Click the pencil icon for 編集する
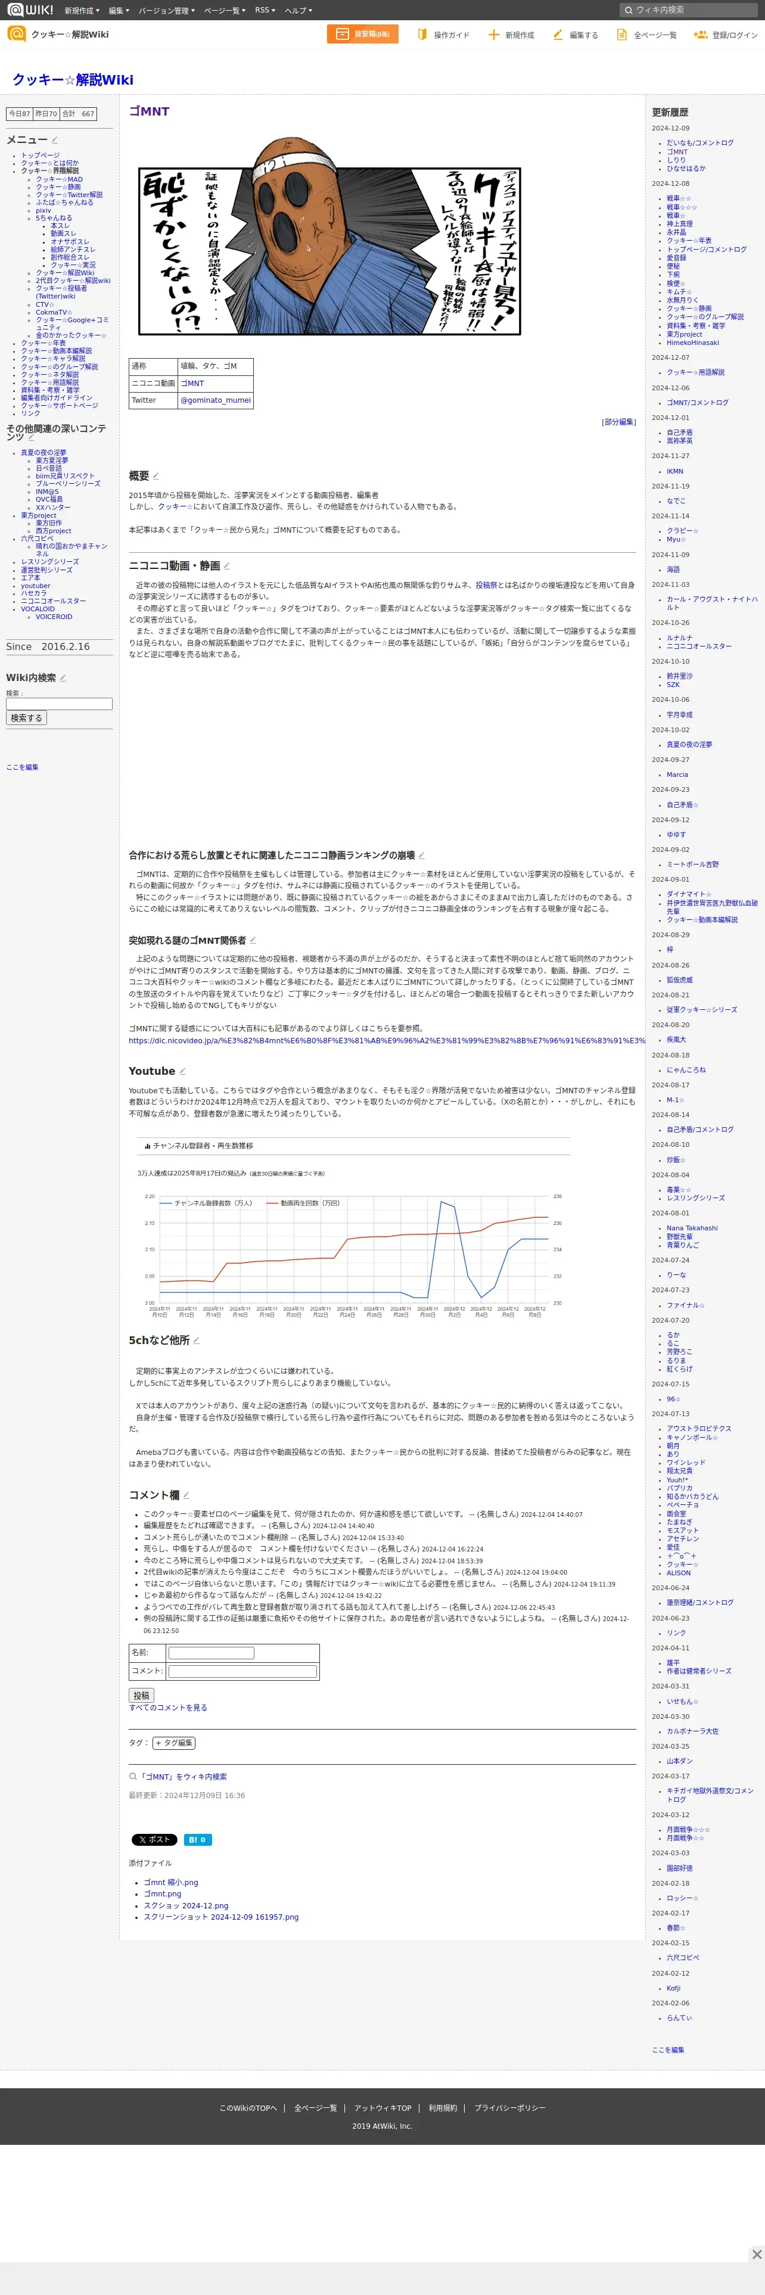Image resolution: width=765 pixels, height=2295 pixels. pos(558,35)
